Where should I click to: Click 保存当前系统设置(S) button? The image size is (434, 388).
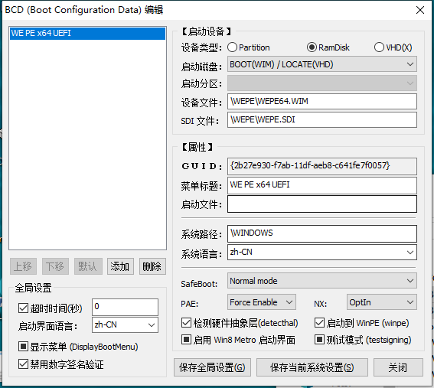point(312,367)
